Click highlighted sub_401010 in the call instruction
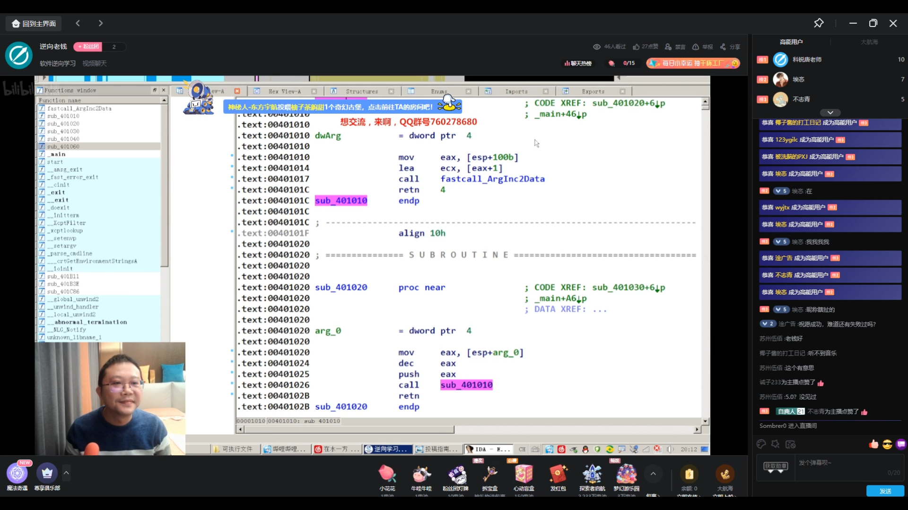Viewport: 908px width, 510px height. [466, 385]
